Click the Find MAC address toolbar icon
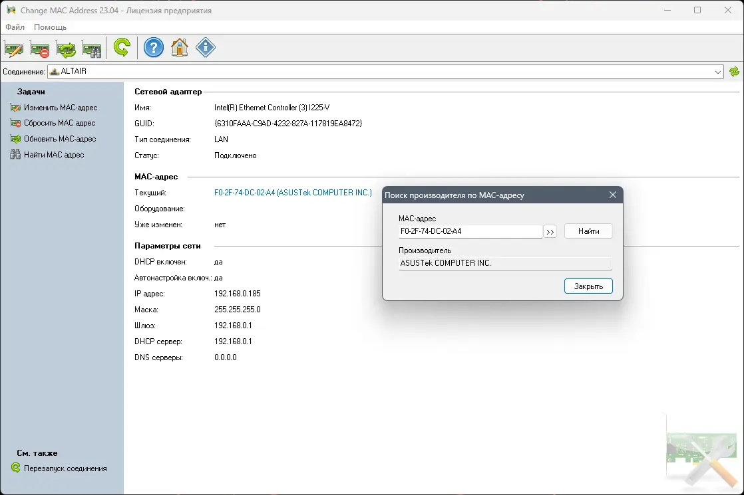The image size is (744, 495). [x=92, y=48]
